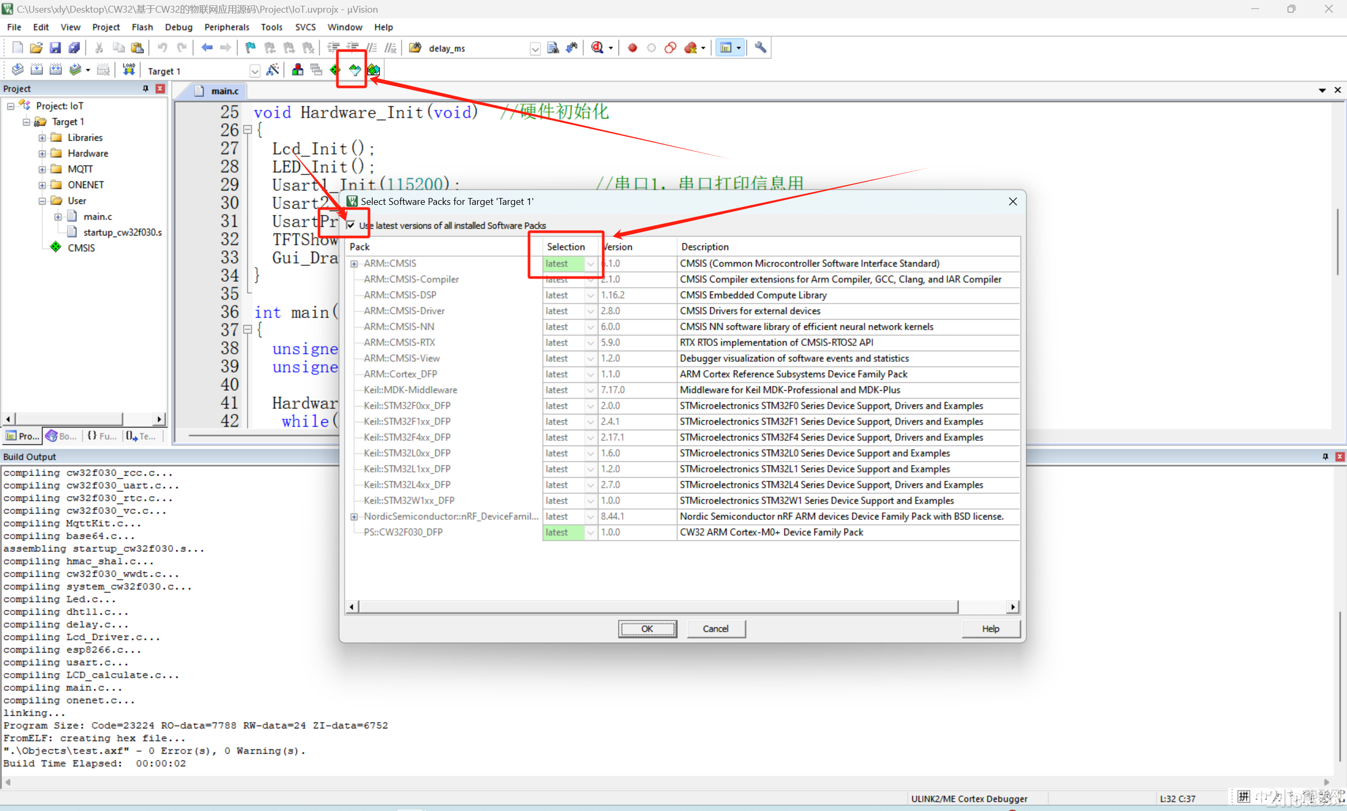Launch the Pack Installer icon
This screenshot has height=811, width=1347.
coord(373,70)
